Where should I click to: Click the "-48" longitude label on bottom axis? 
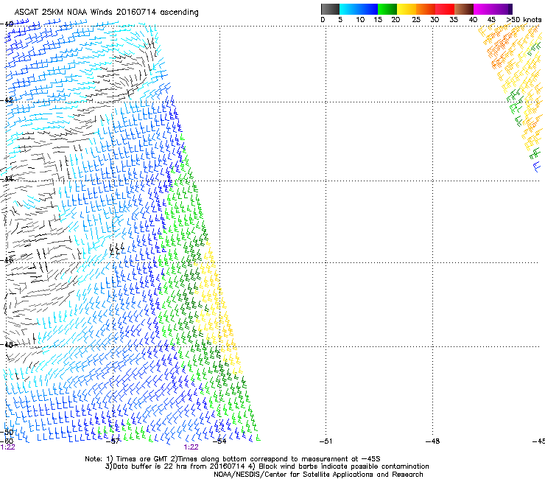tap(432, 441)
